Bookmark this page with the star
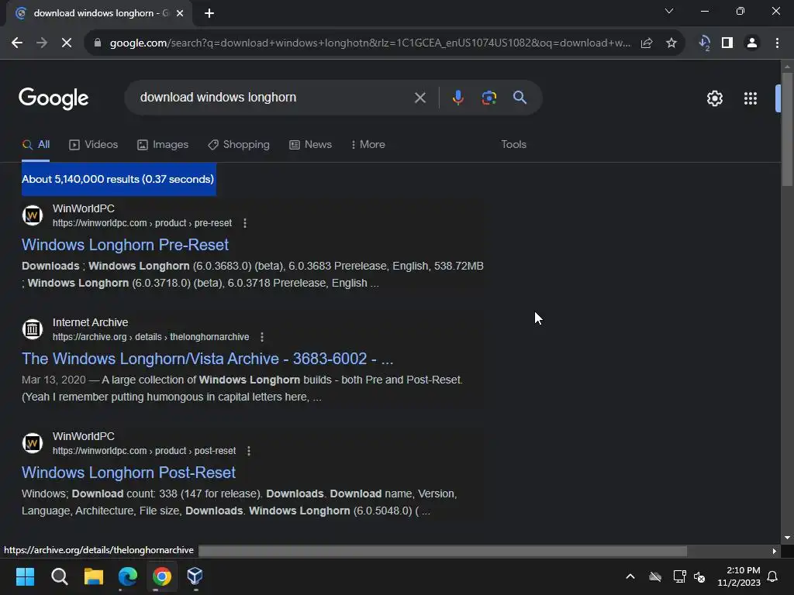Viewport: 794px width, 595px height. pyautogui.click(x=671, y=43)
